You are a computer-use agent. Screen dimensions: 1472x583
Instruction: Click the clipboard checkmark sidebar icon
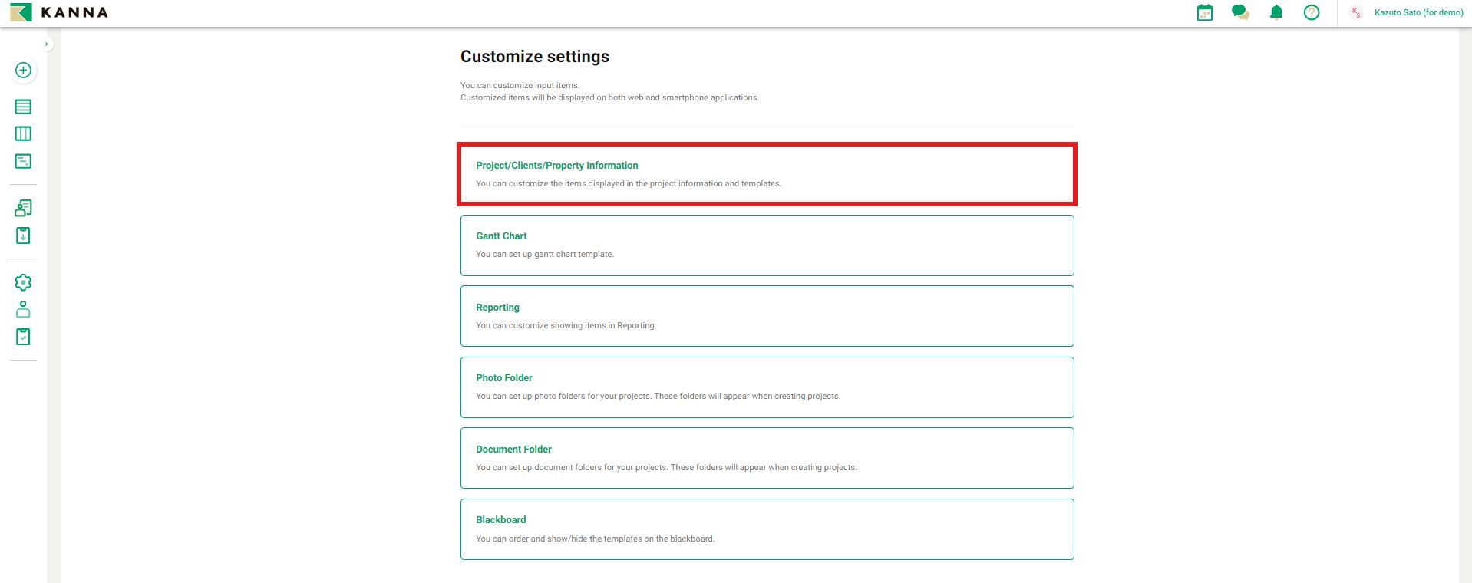(23, 337)
